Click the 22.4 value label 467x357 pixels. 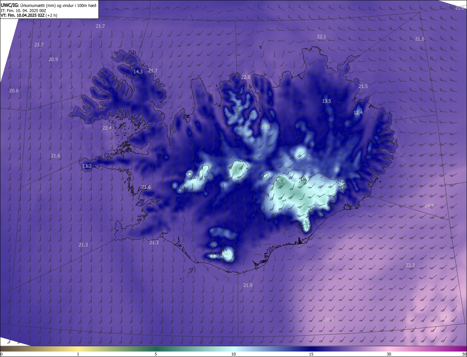(x=107, y=128)
